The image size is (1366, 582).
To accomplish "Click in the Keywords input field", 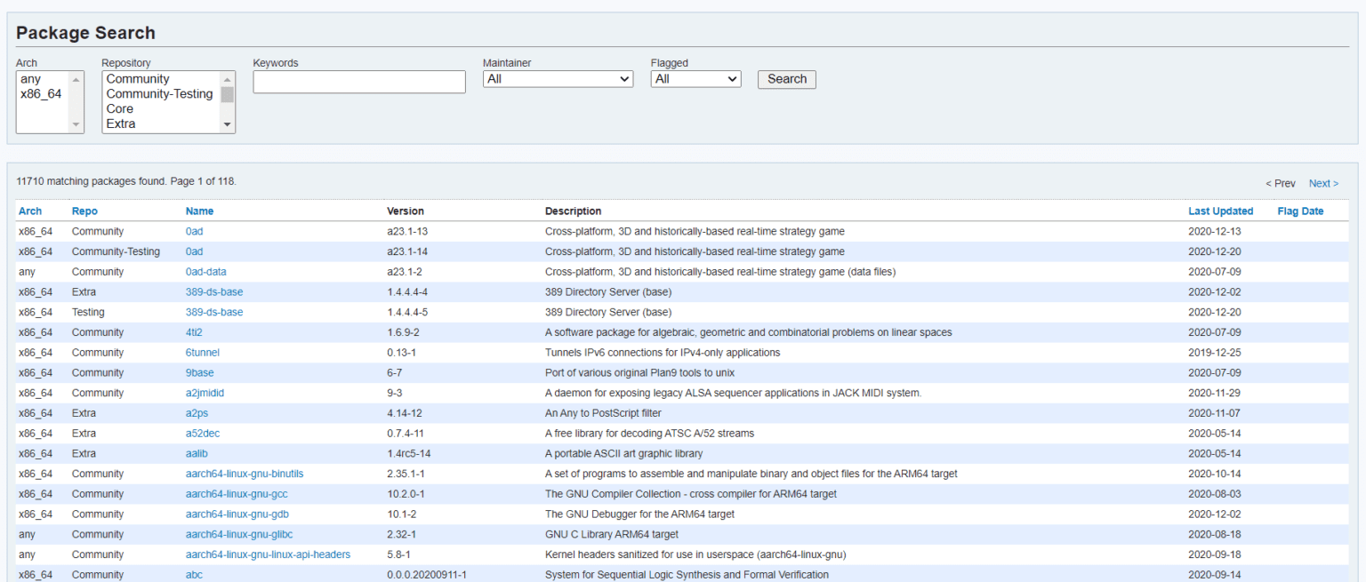I will pos(358,82).
